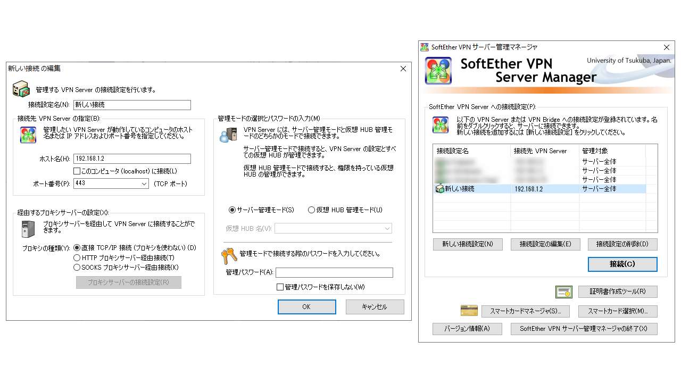Click the server box icon beside the settings description
The image size is (681, 383).
[21, 88]
